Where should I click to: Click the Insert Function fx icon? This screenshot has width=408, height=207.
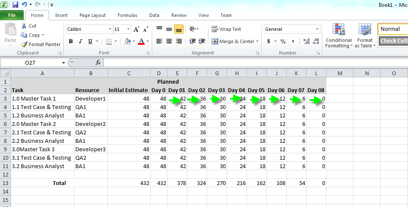[x=98, y=63]
